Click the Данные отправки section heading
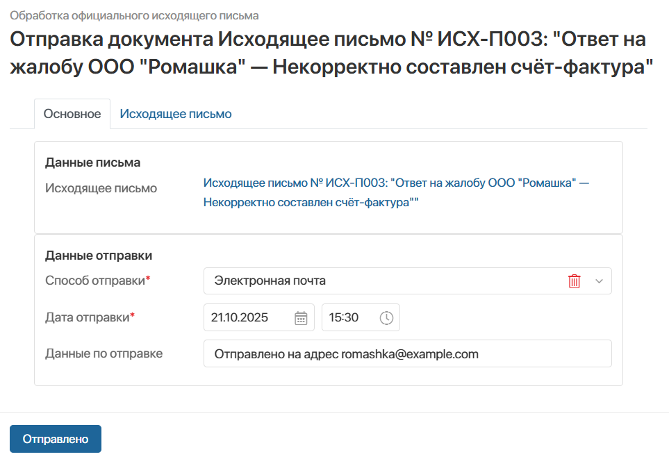The width and height of the screenshot is (669, 459). click(99, 256)
